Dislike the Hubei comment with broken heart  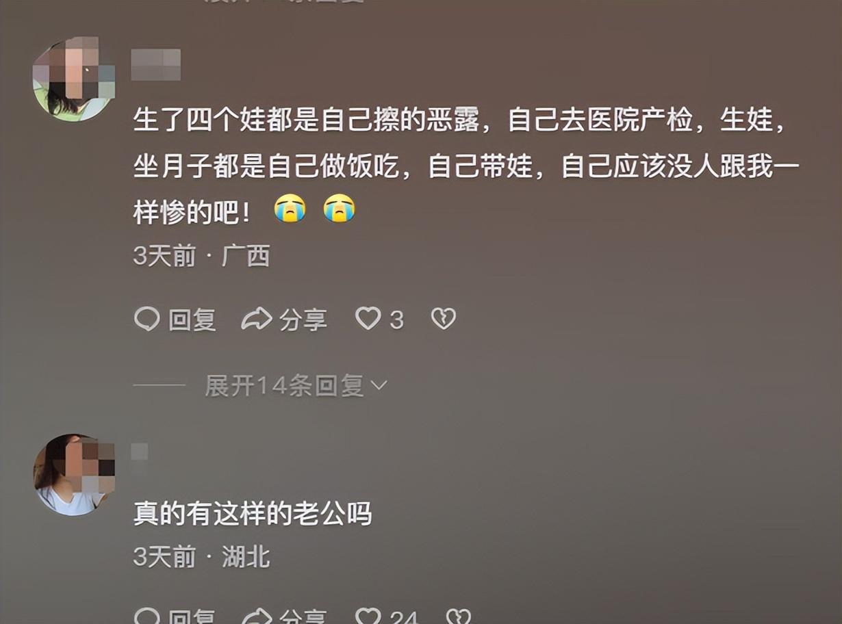(x=459, y=616)
